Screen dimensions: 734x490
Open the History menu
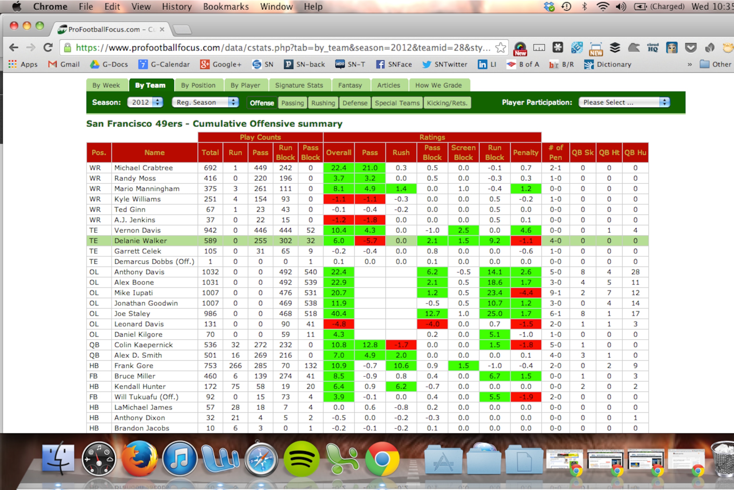click(177, 7)
